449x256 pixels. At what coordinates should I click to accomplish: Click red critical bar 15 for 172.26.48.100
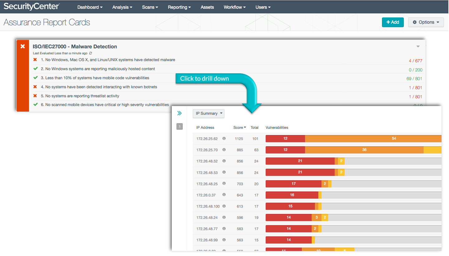click(290, 206)
